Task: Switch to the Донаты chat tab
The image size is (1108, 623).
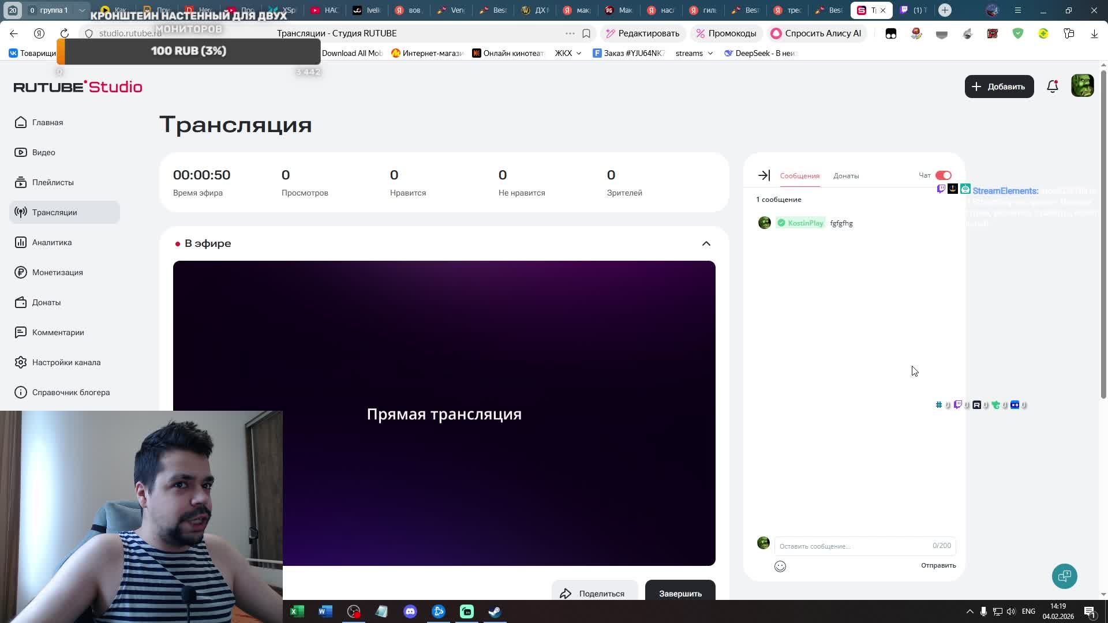Action: coord(846,176)
